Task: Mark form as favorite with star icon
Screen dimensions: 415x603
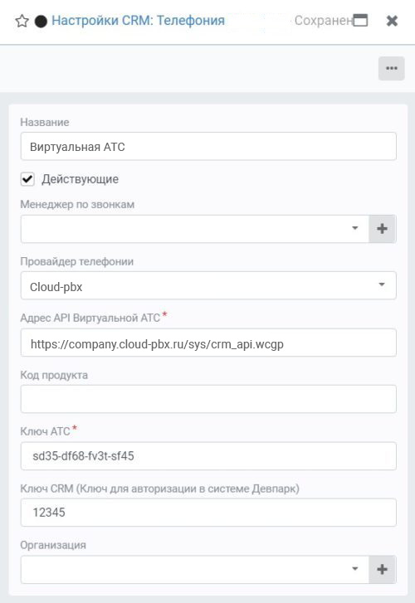Action: (x=22, y=21)
